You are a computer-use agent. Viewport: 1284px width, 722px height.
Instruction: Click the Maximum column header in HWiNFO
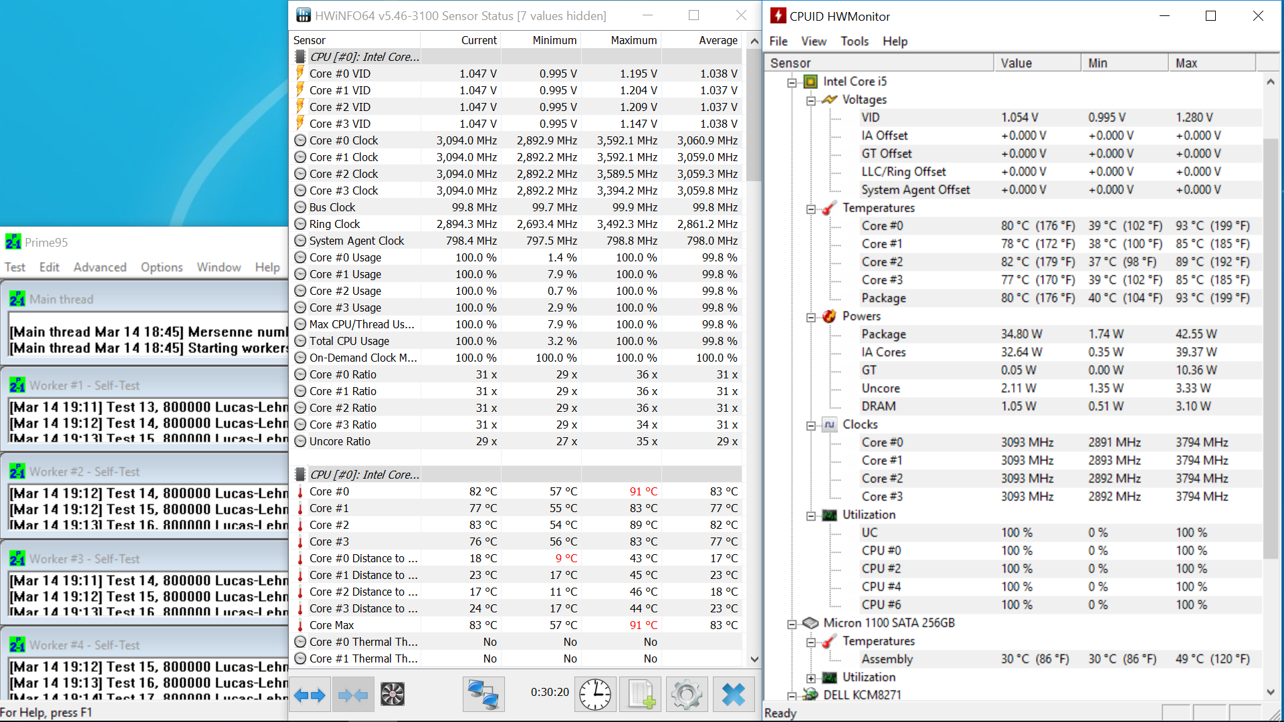(621, 40)
